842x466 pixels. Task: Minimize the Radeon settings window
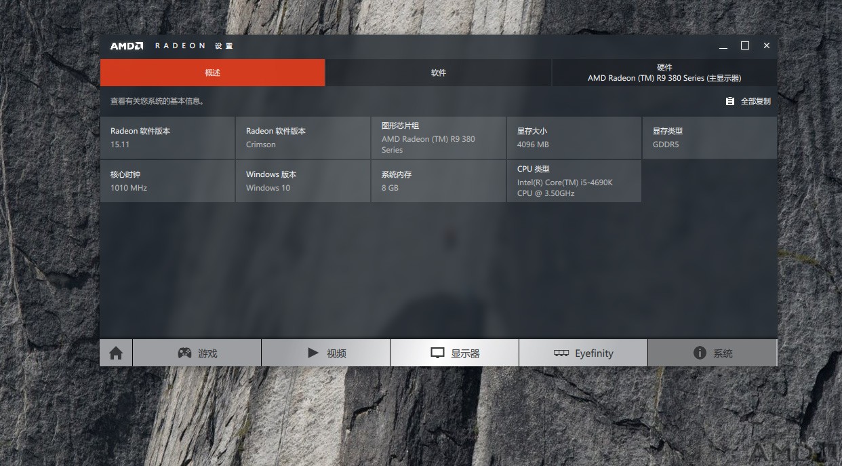pyautogui.click(x=723, y=46)
